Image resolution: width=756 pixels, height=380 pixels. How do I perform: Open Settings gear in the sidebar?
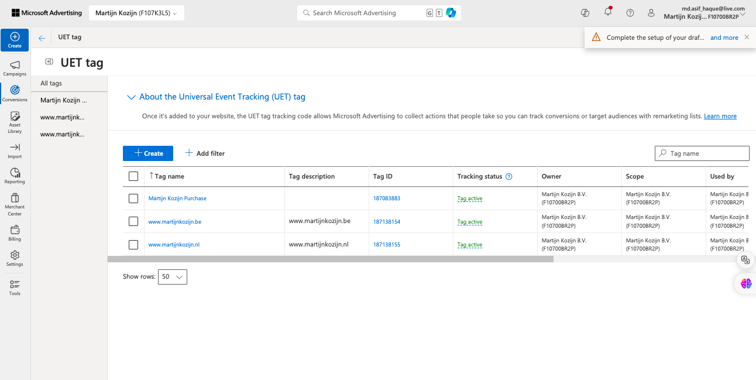pos(15,258)
